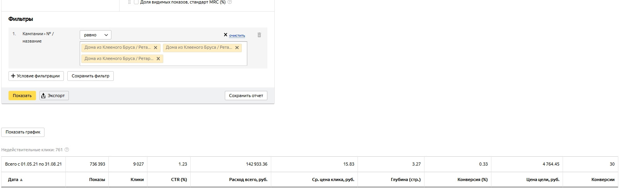
Task: Open the равно condition dropdown
Action: [x=96, y=35]
